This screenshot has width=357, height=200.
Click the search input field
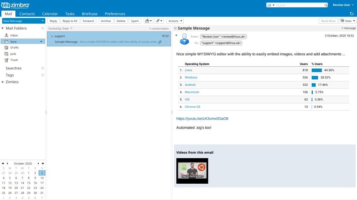299,5
